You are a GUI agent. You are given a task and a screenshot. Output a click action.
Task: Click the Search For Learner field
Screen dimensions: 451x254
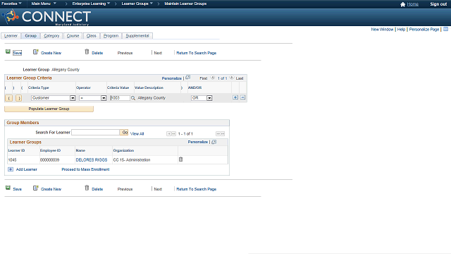pos(96,133)
